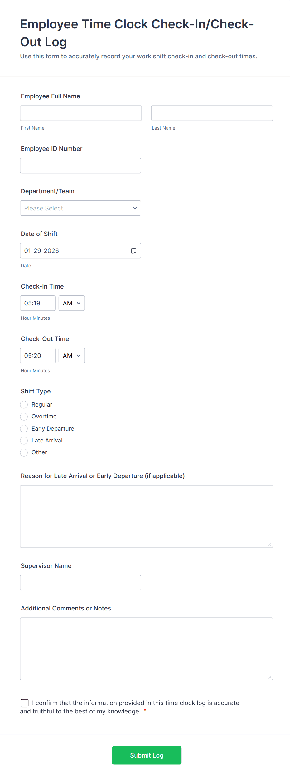Select the Overtime shift type
The width and height of the screenshot is (290, 780).
(24, 416)
